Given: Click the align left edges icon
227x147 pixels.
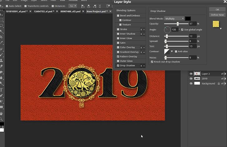Looking at the screenshot, I should [x=83, y=6].
